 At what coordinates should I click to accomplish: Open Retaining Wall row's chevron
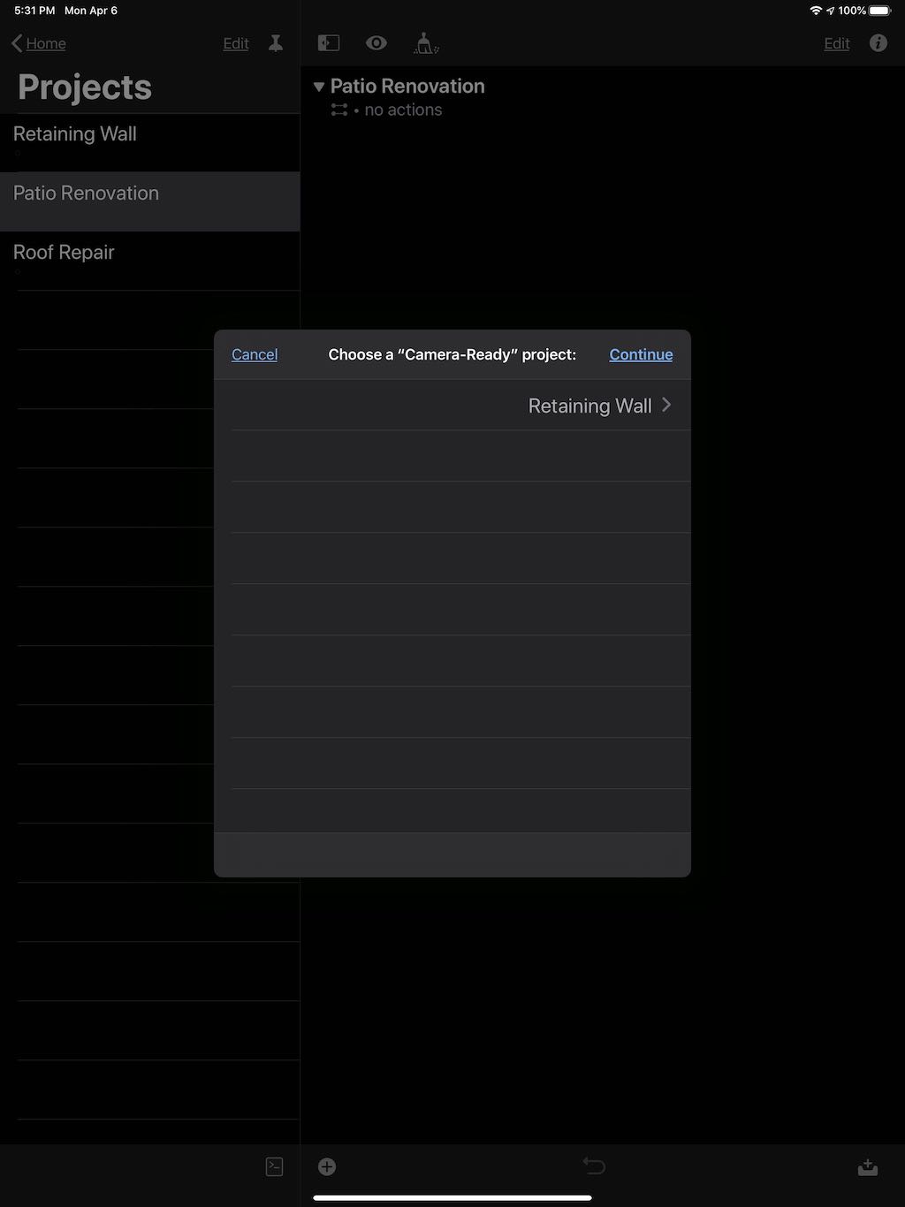coord(666,405)
